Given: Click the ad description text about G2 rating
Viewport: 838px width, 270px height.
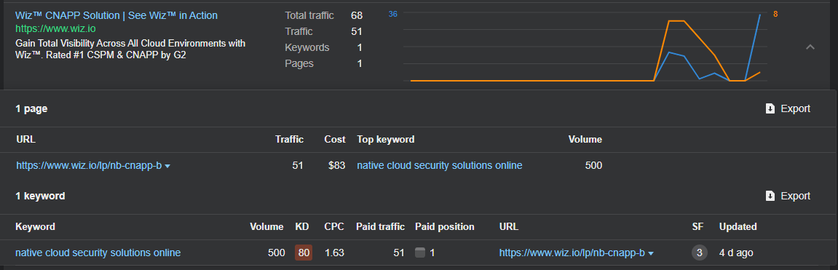Looking at the screenshot, I should coord(130,49).
